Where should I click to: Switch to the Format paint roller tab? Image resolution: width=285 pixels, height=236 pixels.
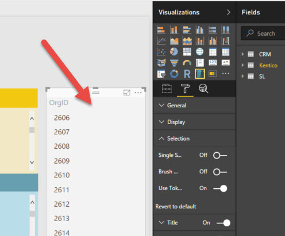pos(185,88)
